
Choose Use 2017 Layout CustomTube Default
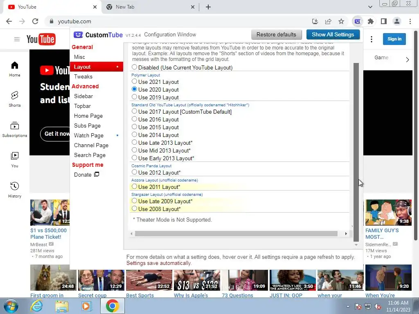pyautogui.click(x=134, y=111)
